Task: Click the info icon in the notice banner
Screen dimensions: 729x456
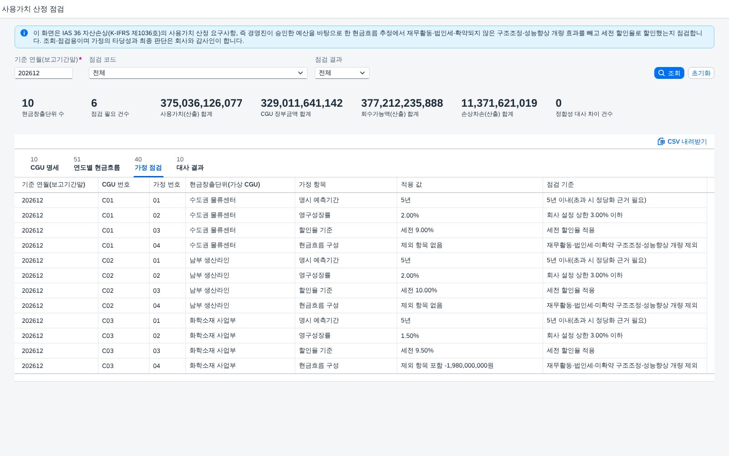Action: tap(24, 33)
